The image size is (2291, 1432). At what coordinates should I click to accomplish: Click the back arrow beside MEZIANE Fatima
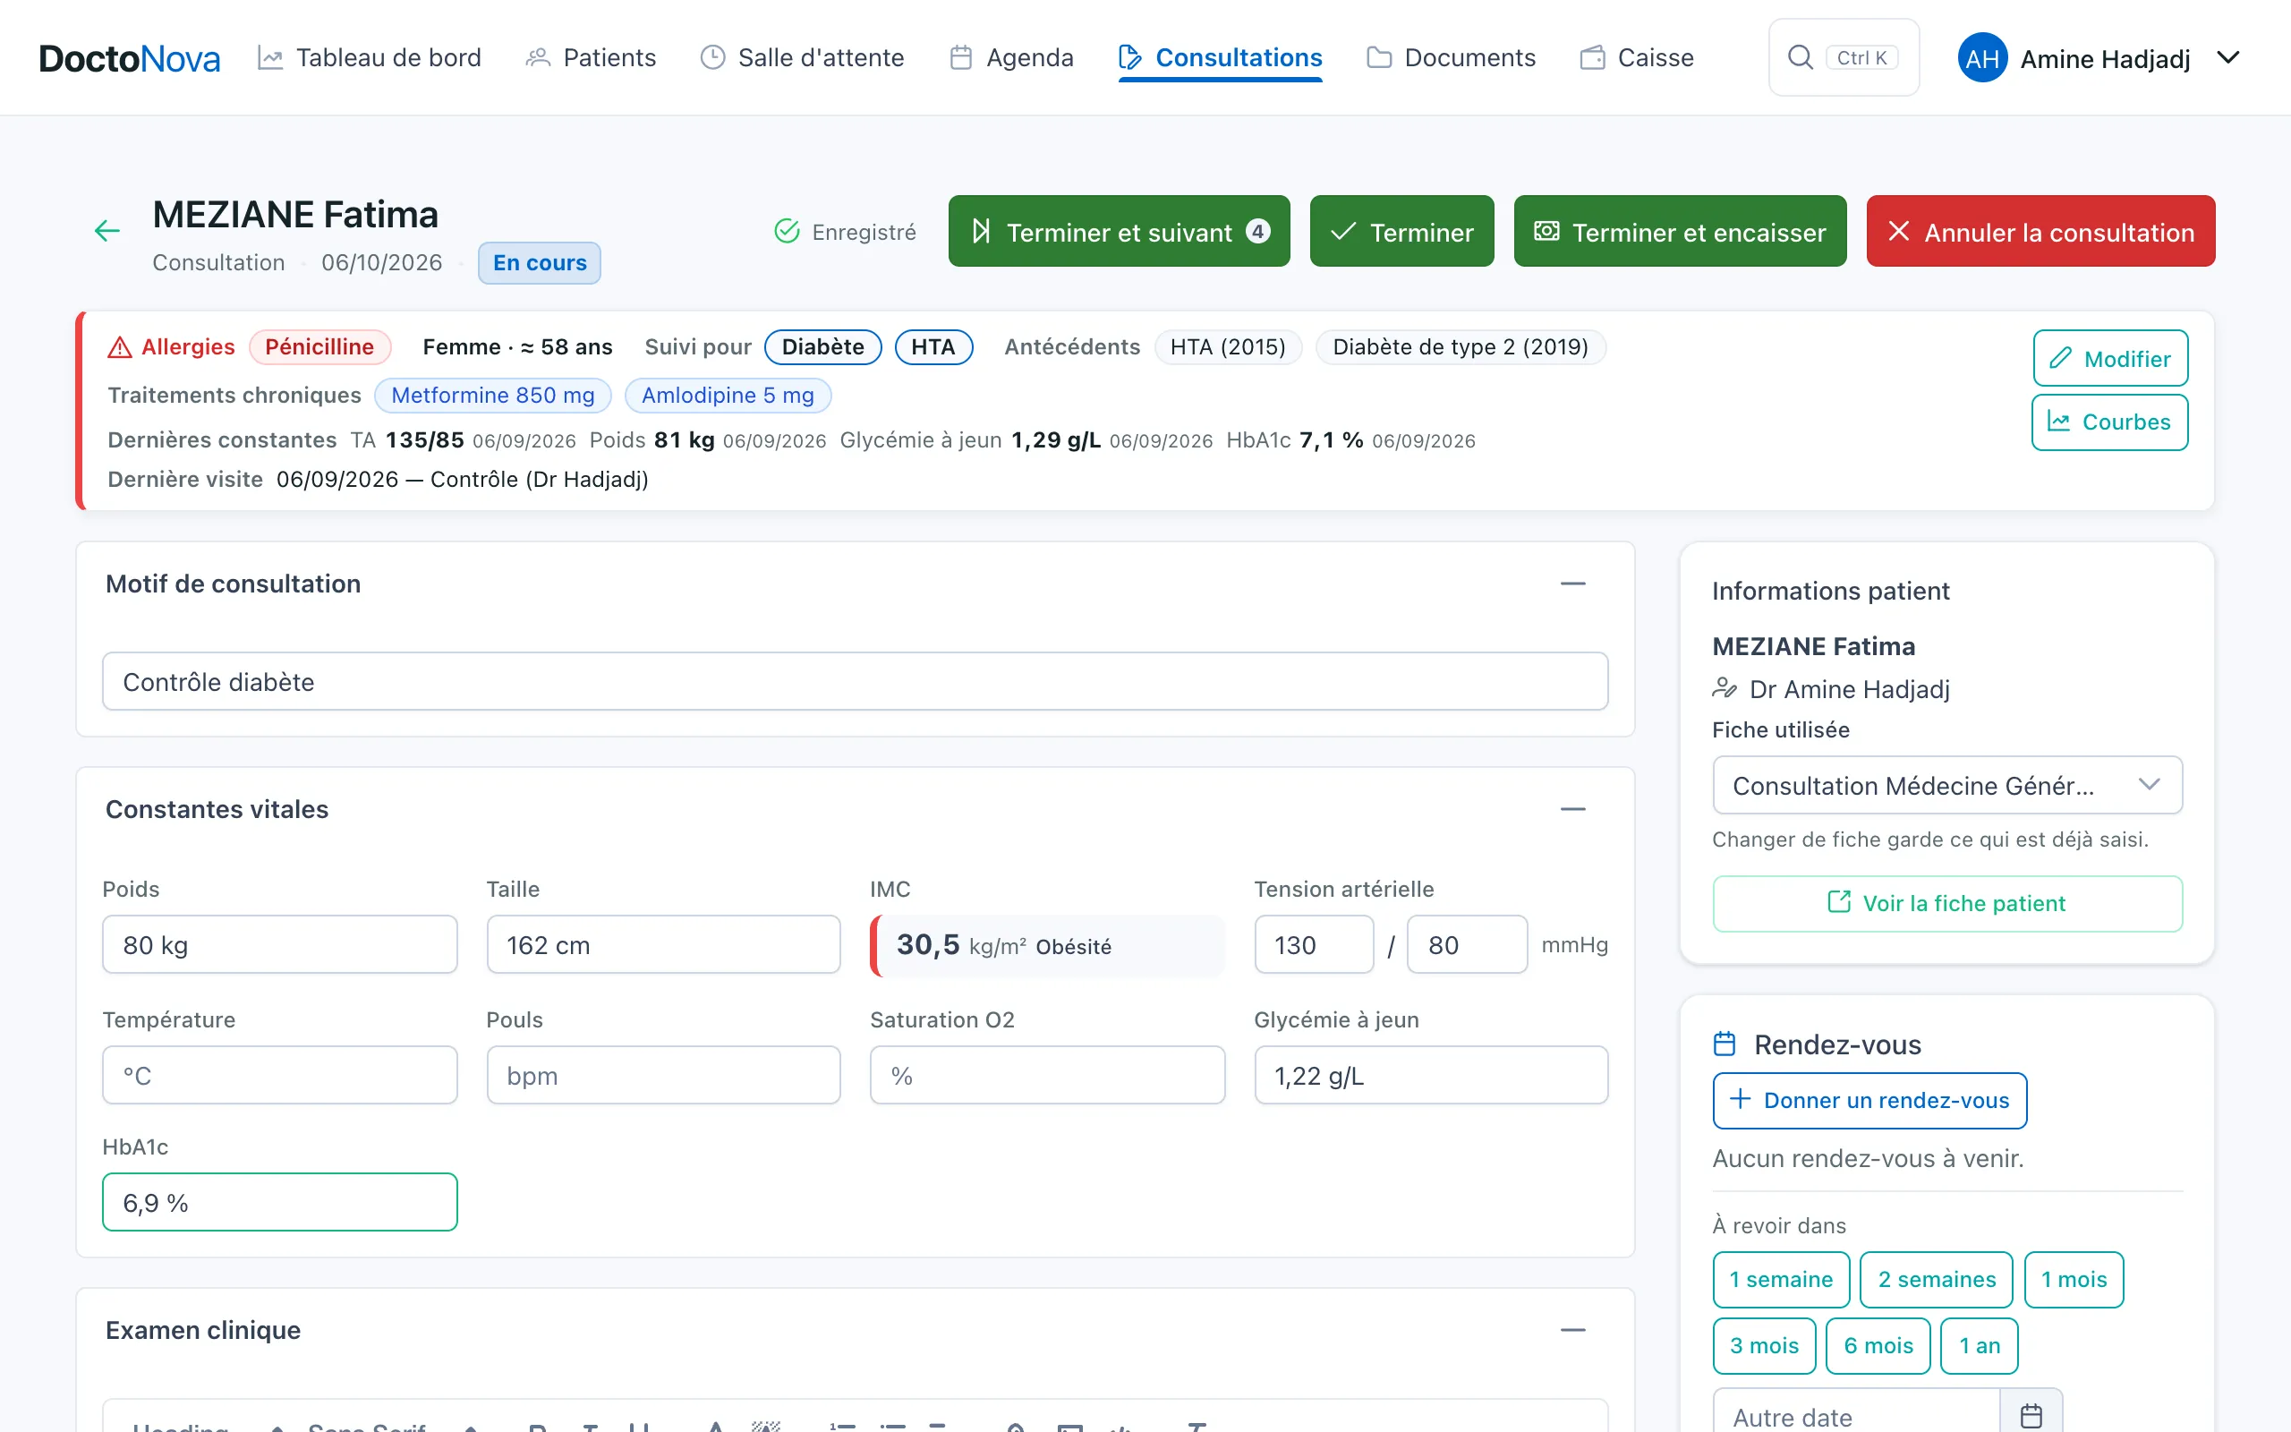point(107,230)
